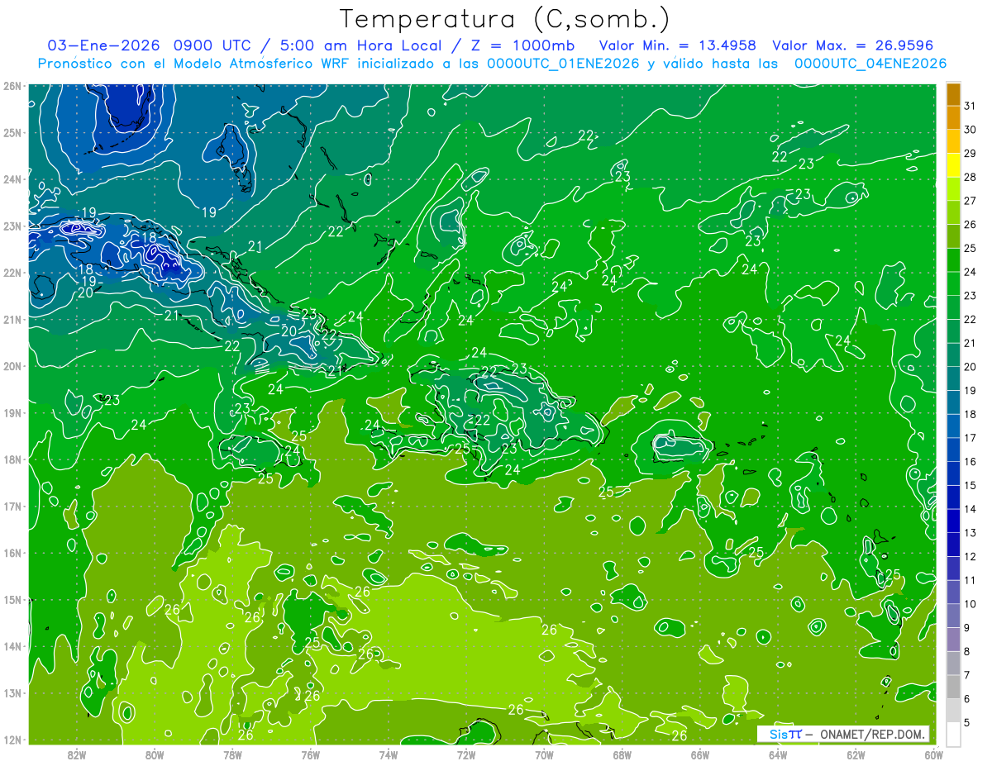The image size is (992, 766).
Task: Click the color scale label 13
Action: coord(971,533)
